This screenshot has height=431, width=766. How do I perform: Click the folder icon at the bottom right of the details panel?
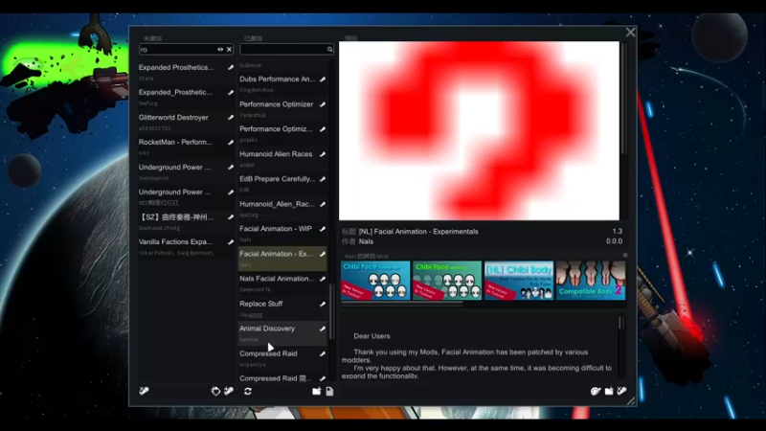[609, 391]
